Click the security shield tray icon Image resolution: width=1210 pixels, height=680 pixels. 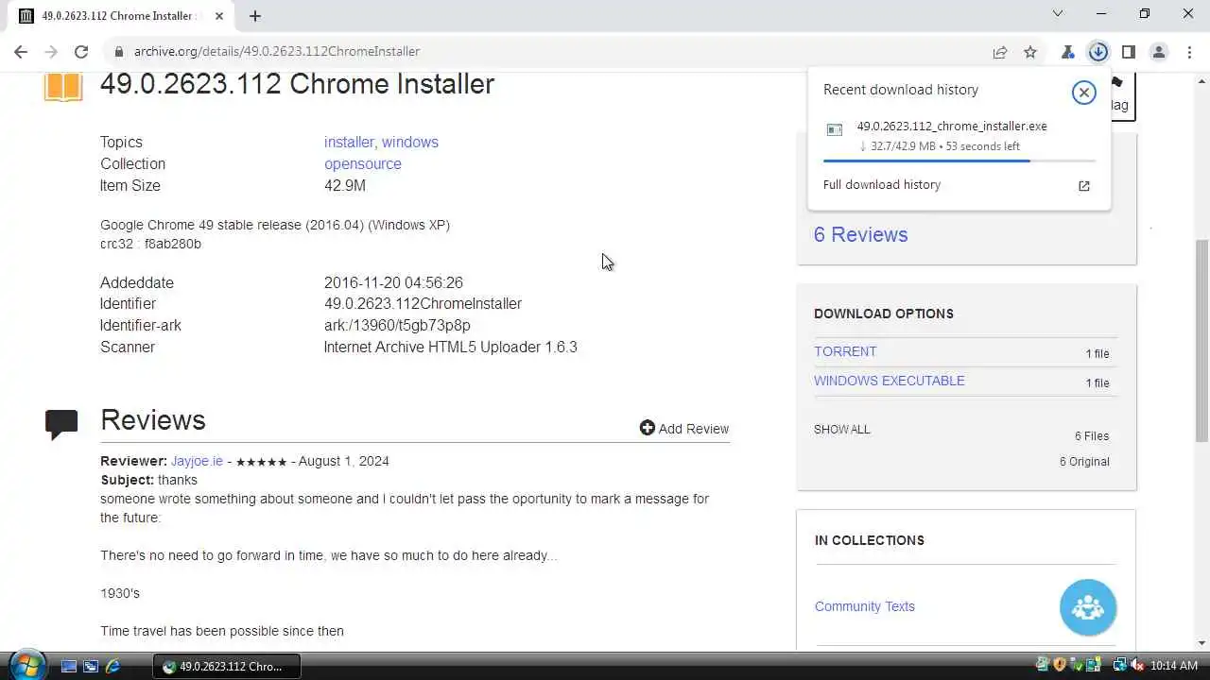(1060, 666)
